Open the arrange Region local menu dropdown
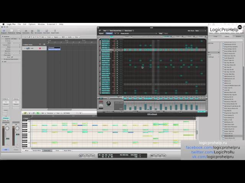Image resolution: width=245 pixels, height=183 pixels. (57, 37)
